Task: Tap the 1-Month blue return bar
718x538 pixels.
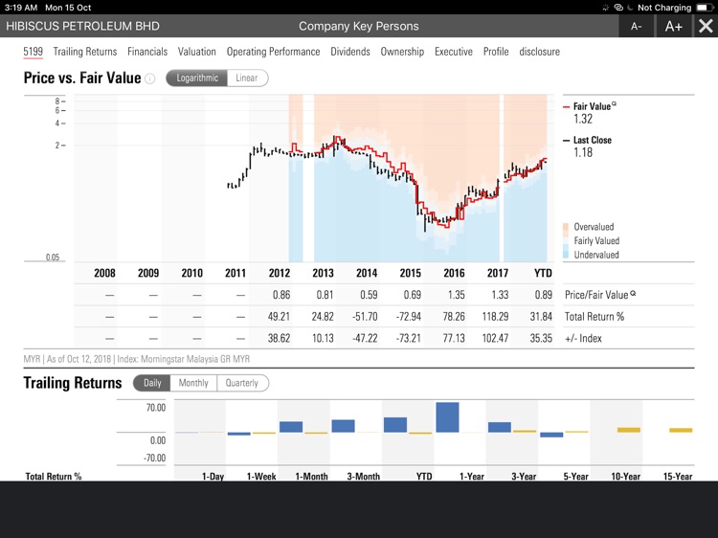Action: tap(291, 427)
